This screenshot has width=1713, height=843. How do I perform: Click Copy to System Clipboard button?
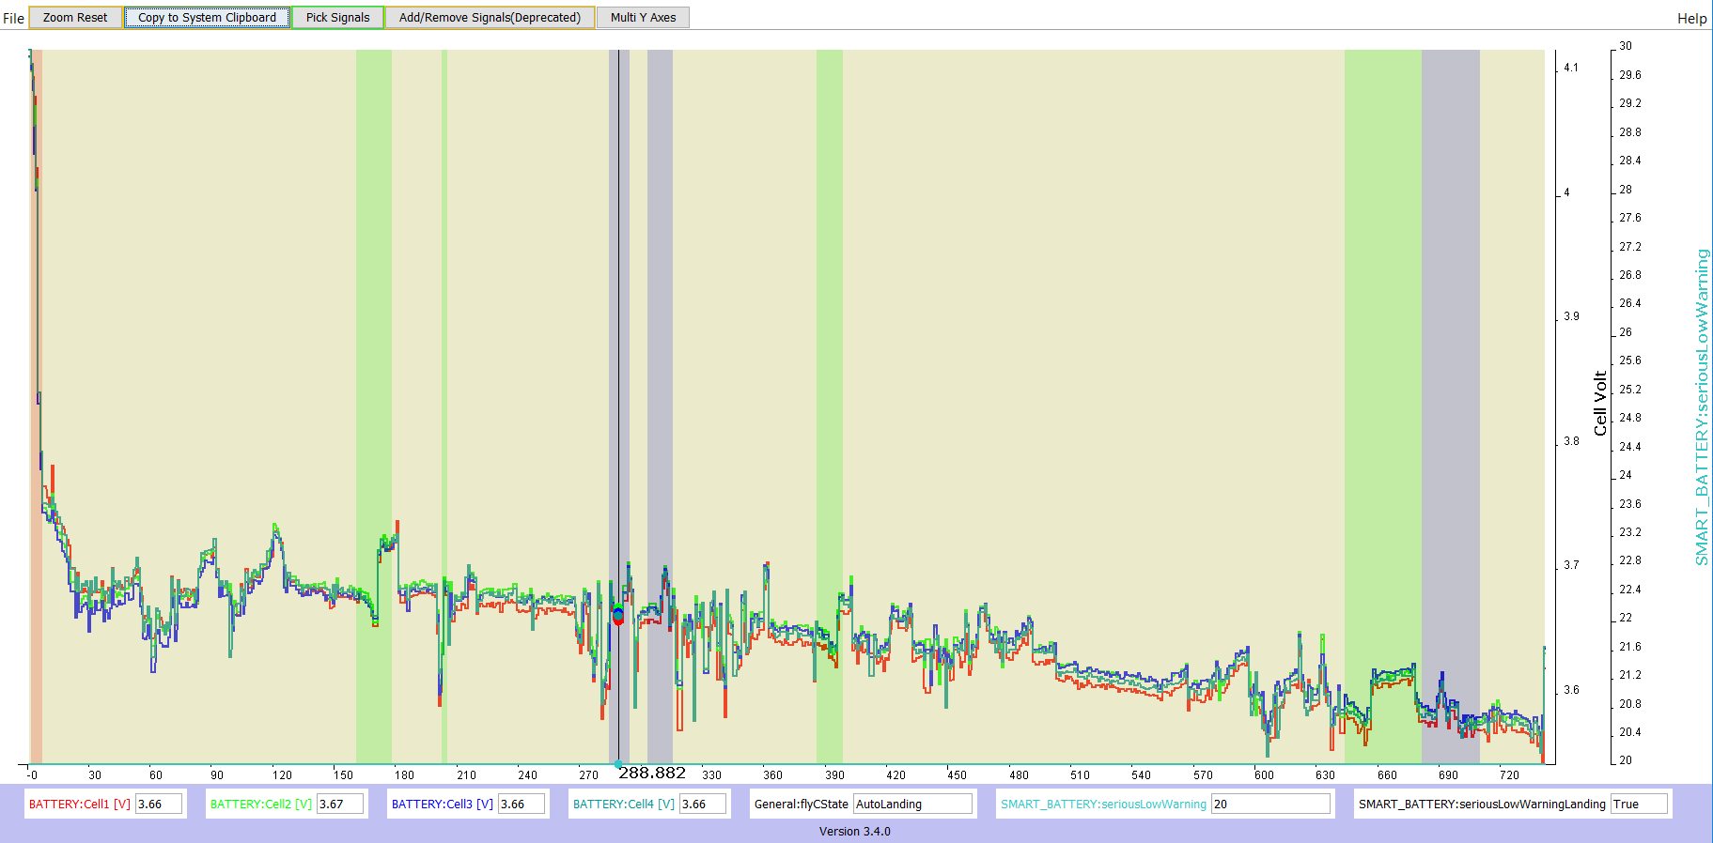click(x=208, y=17)
